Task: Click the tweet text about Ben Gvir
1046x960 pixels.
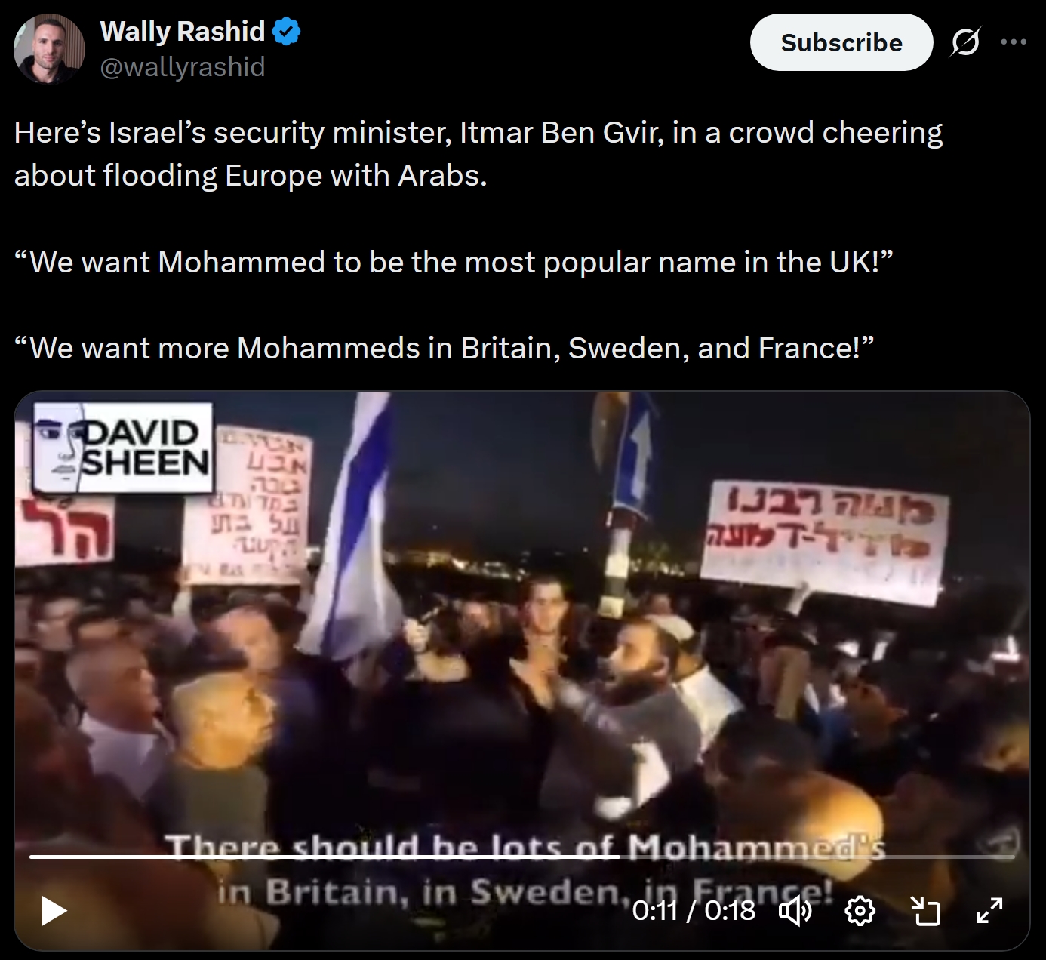Action: tap(478, 154)
